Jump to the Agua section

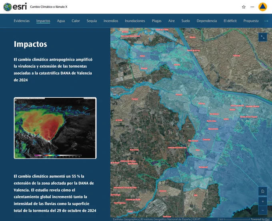coord(61,21)
